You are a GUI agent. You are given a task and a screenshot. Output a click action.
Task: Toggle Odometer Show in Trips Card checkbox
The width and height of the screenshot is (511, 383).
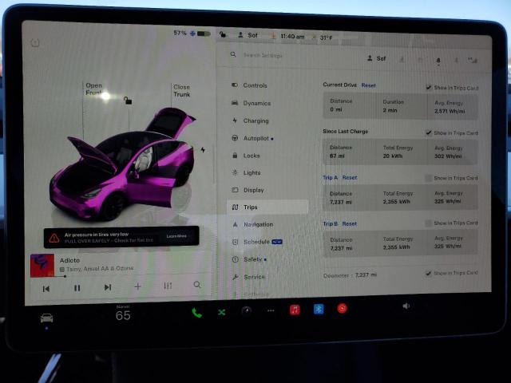tap(429, 273)
